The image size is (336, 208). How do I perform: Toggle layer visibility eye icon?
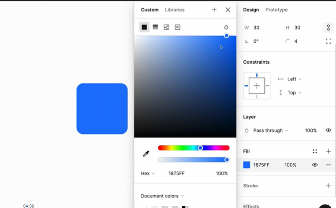(x=329, y=131)
